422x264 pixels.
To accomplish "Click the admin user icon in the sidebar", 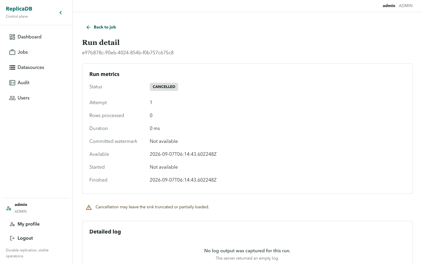I will pyautogui.click(x=9, y=208).
